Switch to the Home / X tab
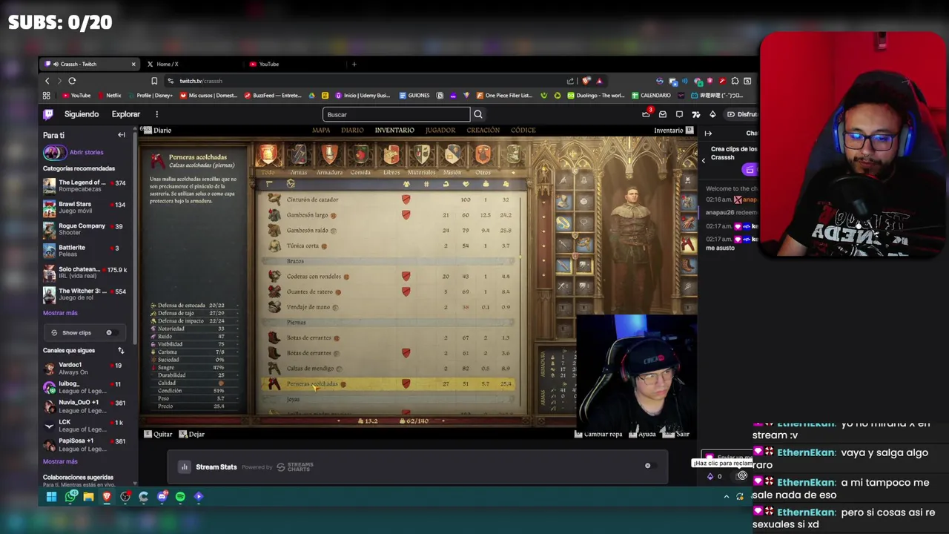Image resolution: width=949 pixels, height=534 pixels. [189, 64]
